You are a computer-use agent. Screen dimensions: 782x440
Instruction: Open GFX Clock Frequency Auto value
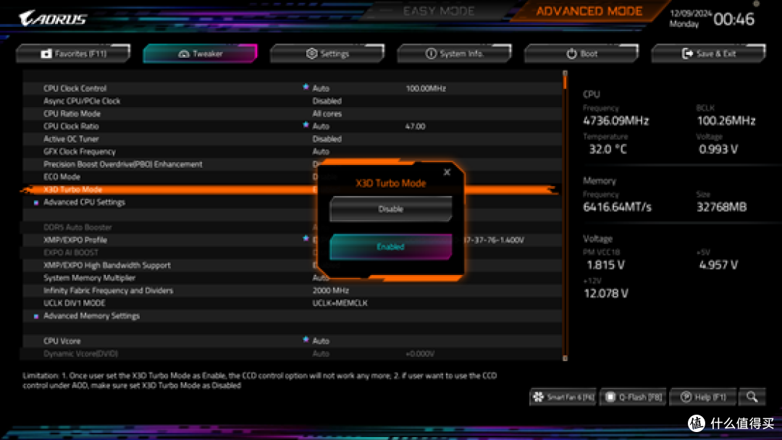click(321, 151)
